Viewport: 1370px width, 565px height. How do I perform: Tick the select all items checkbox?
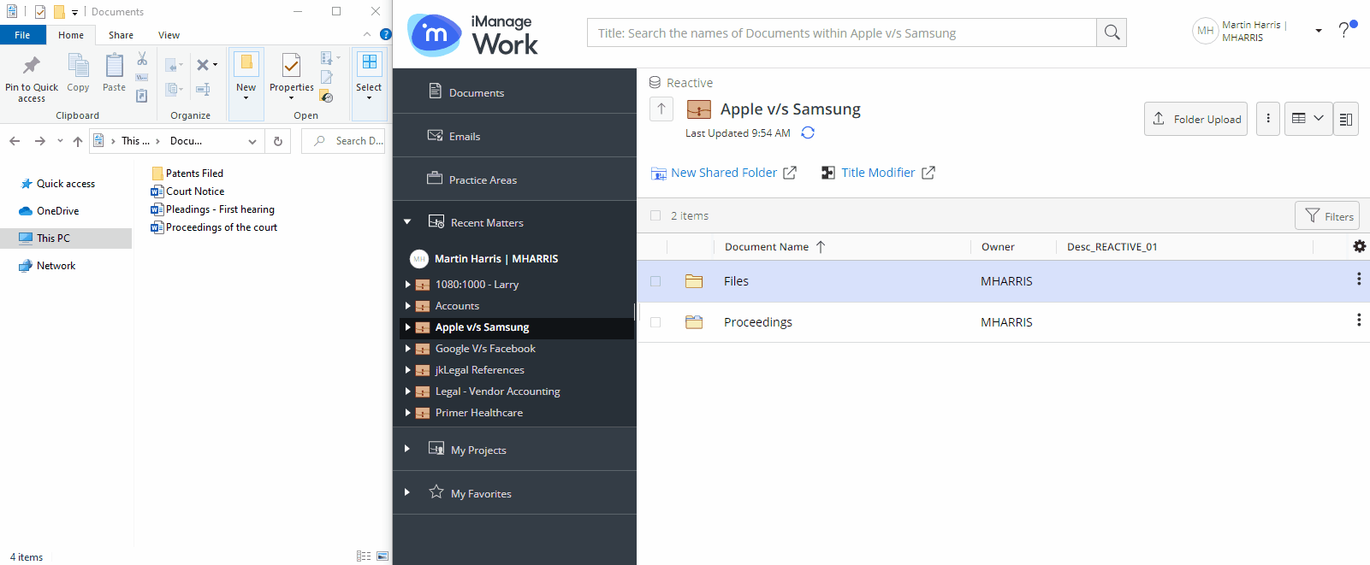[x=655, y=215]
